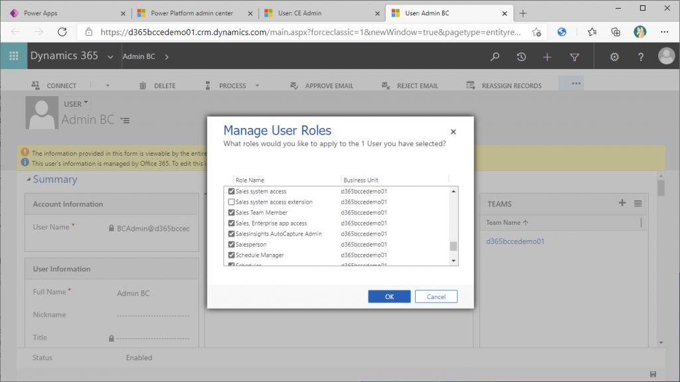680x382 pixels.
Task: Switch to the User: CE Admin browser tab
Action: [x=322, y=13]
